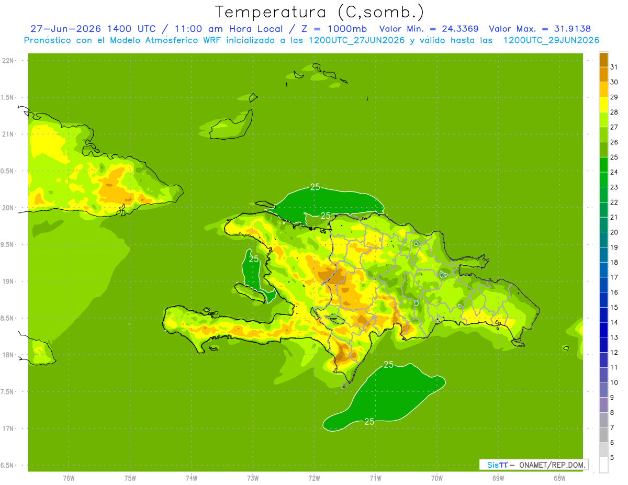Click the "20N" latitude label
628x485 pixels.
point(9,208)
